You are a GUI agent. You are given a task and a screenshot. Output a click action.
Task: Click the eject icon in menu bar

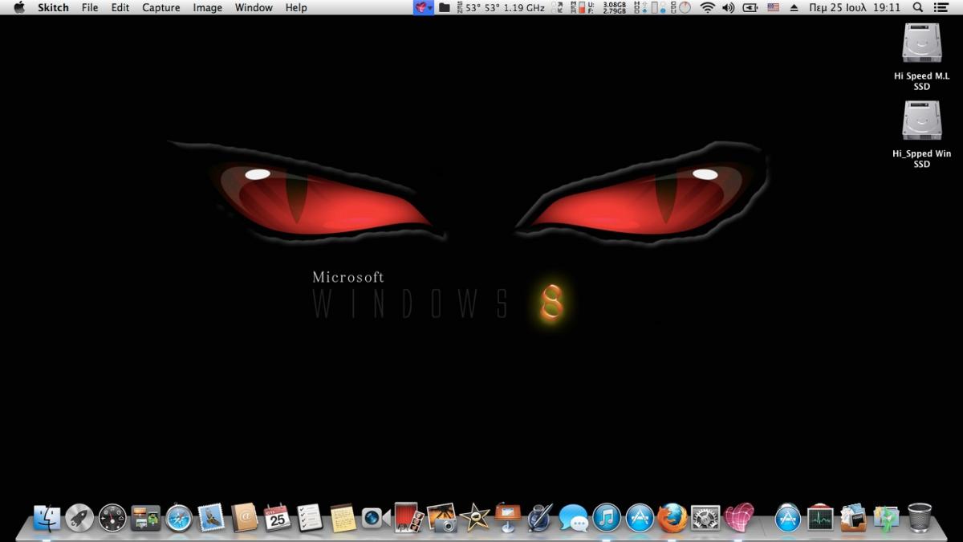794,7
